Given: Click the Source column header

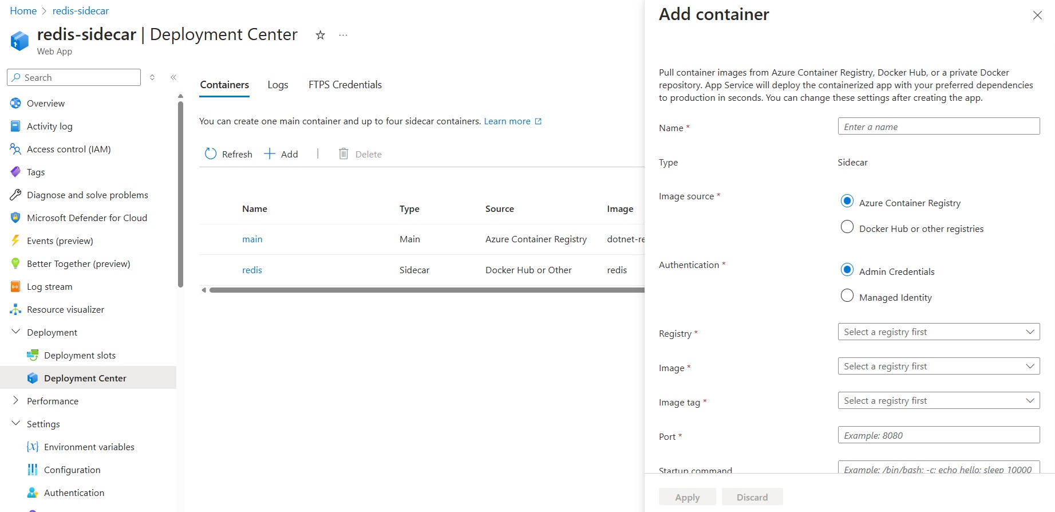Looking at the screenshot, I should (x=500, y=209).
